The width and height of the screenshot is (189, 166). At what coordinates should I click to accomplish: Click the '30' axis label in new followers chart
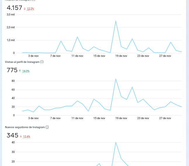[x=13, y=152]
